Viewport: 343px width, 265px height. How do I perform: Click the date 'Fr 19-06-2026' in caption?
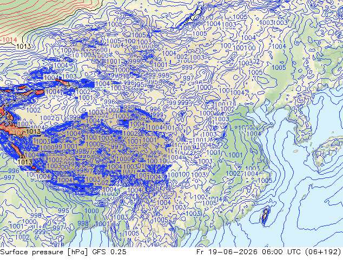coord(227,252)
